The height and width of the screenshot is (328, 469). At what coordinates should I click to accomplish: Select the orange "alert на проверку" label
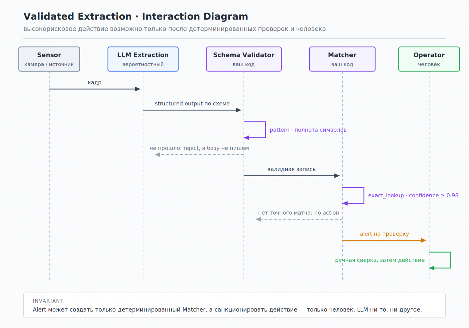tap(385, 234)
